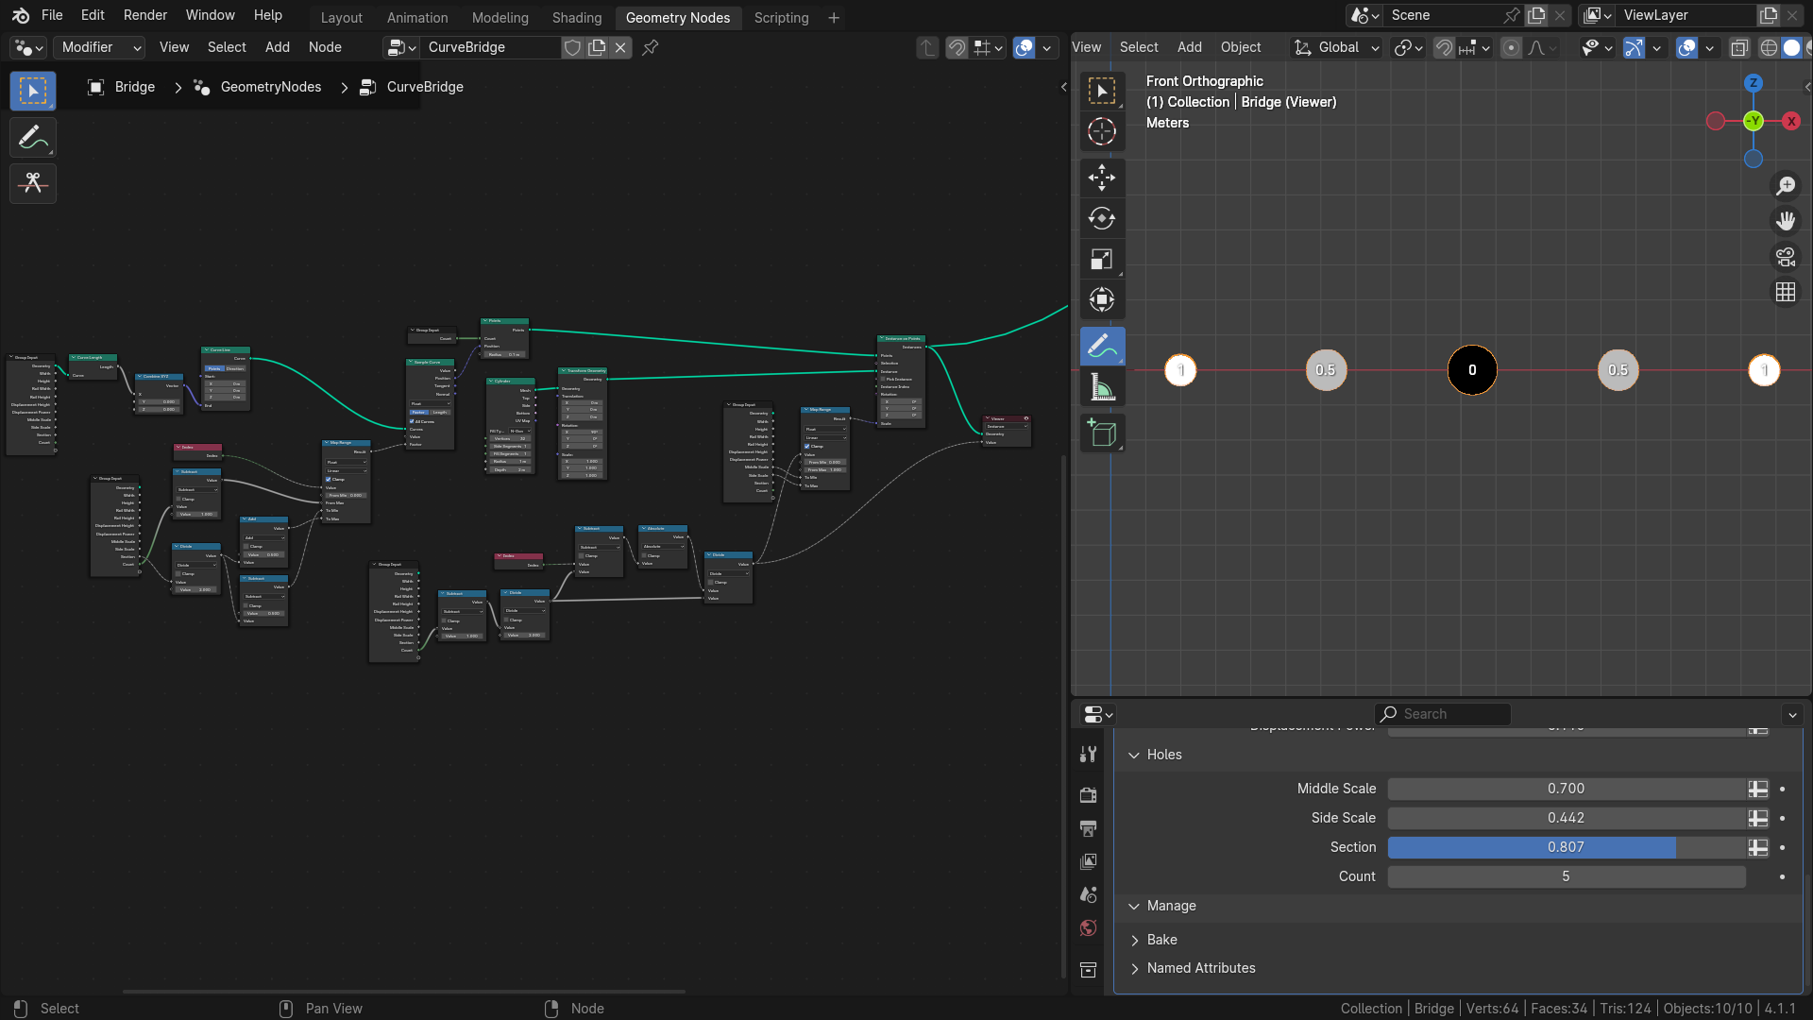The height and width of the screenshot is (1020, 1813).
Task: Adjust the Side Scale value slider
Action: pyautogui.click(x=1566, y=818)
